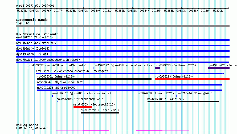
Task: Select the nsv5851591 (Almarri2020) label
Action: point(100,110)
